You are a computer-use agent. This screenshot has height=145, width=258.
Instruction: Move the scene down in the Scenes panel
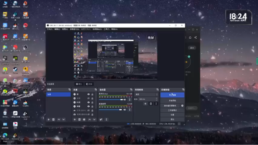64,120
